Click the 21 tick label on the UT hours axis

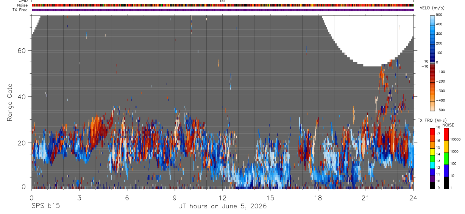point(366,198)
